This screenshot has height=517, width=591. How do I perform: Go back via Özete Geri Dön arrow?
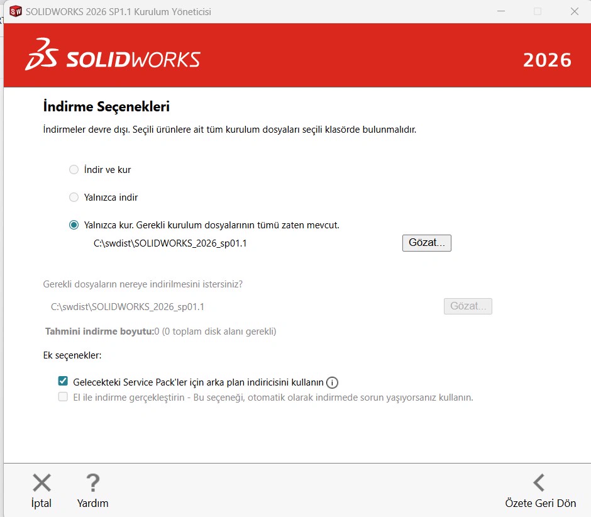(x=539, y=482)
